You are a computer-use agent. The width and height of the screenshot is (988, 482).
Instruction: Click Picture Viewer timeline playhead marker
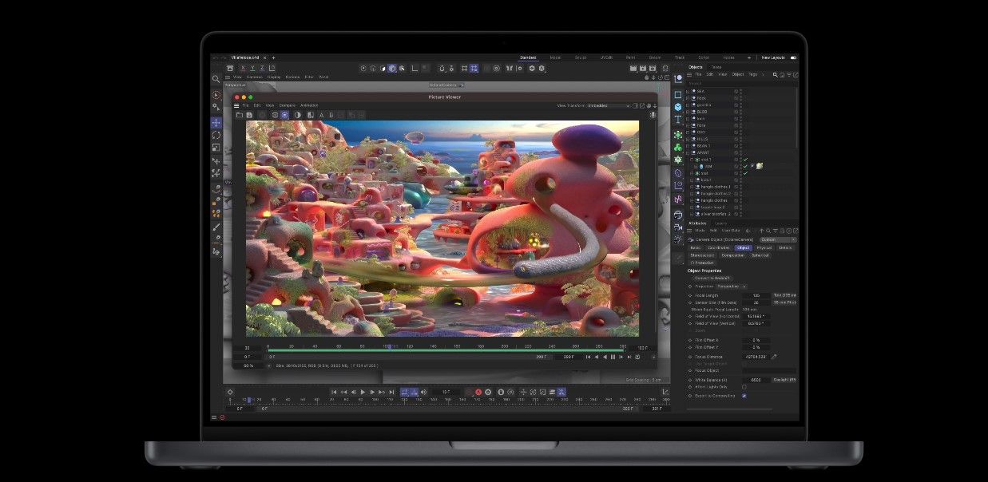389,346
